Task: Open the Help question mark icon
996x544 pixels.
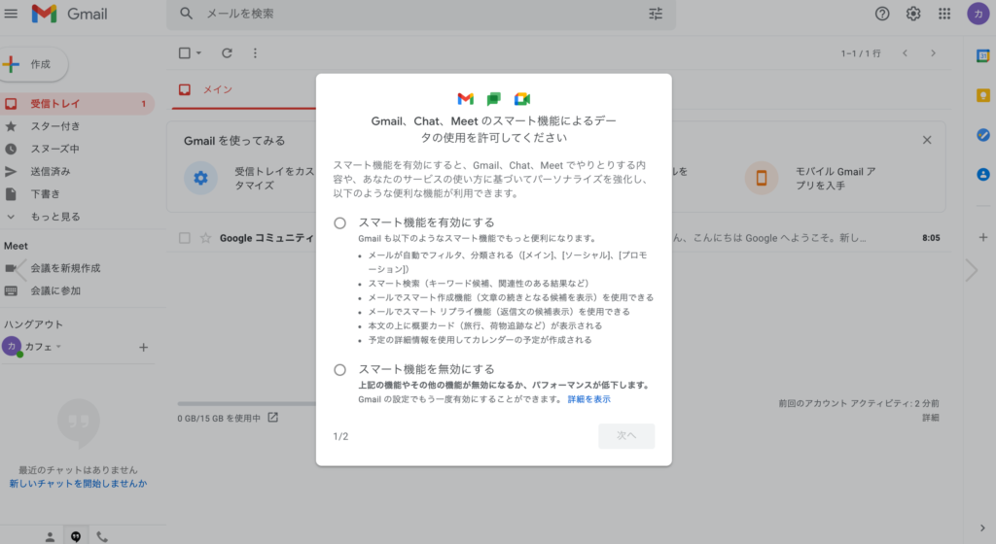Action: pyautogui.click(x=882, y=14)
